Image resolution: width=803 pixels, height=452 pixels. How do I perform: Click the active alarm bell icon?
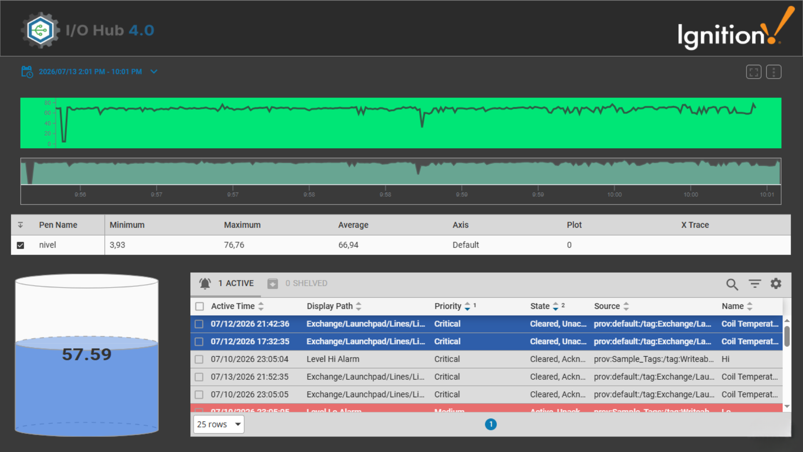click(x=205, y=284)
